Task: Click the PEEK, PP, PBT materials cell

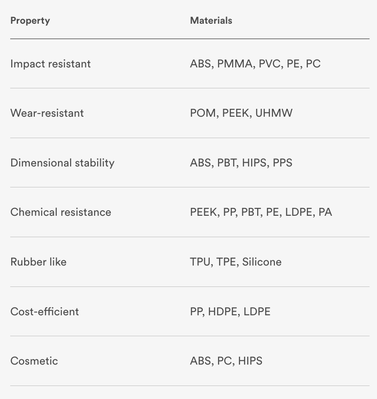Action: click(260, 212)
